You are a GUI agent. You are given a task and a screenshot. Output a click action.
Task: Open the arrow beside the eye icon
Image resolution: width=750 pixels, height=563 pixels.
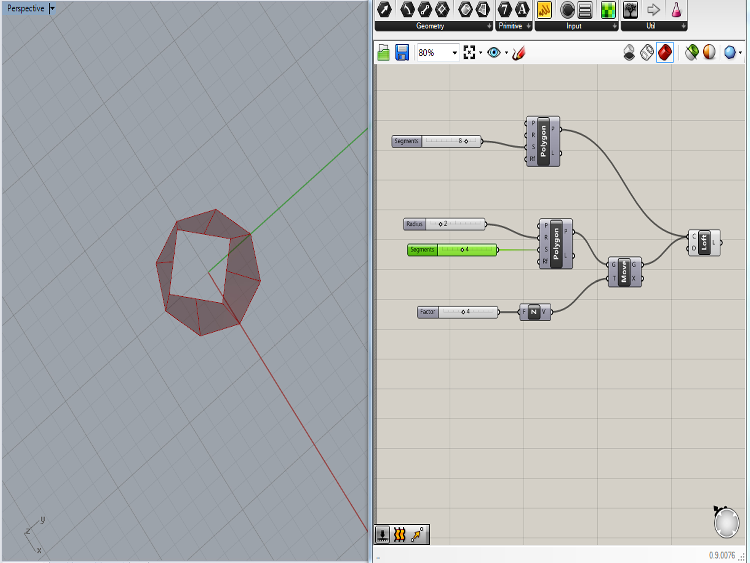506,53
